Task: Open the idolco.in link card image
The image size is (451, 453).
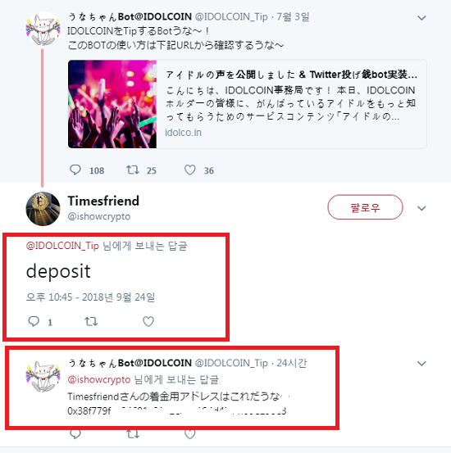Action: (x=112, y=104)
